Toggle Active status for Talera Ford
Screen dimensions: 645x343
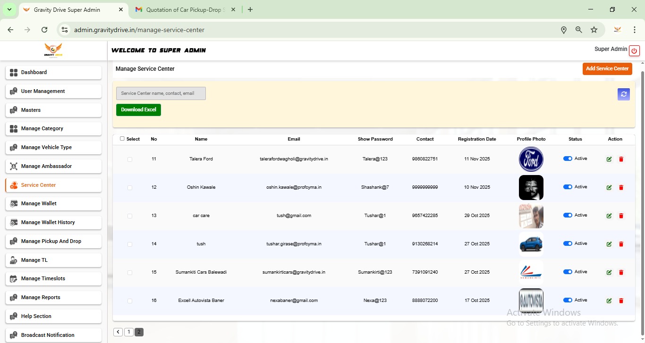tap(568, 159)
